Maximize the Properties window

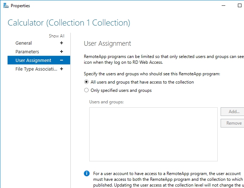click(x=240, y=6)
